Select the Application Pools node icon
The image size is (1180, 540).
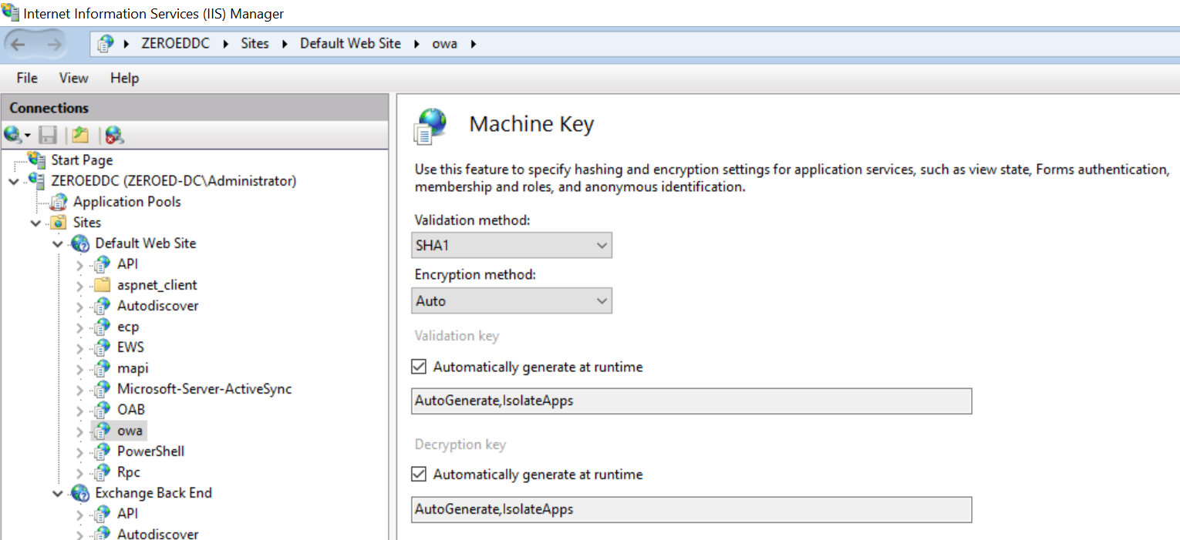coord(59,202)
